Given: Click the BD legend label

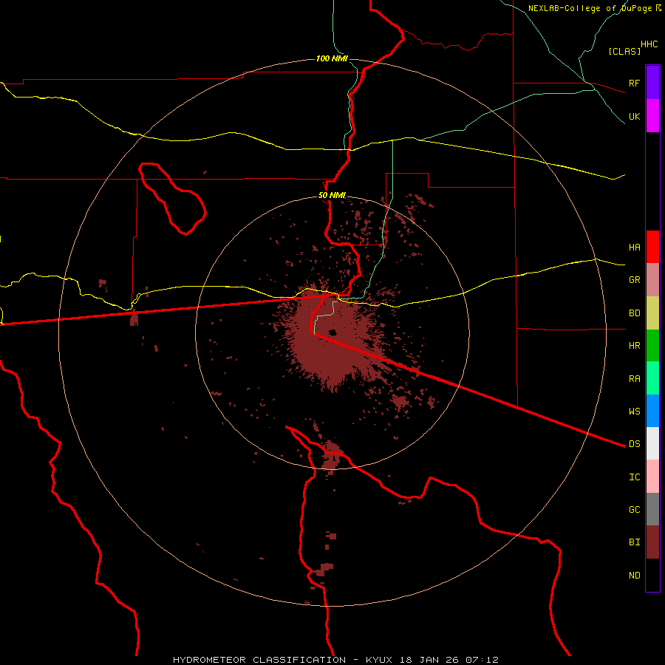Looking at the screenshot, I should point(634,313).
